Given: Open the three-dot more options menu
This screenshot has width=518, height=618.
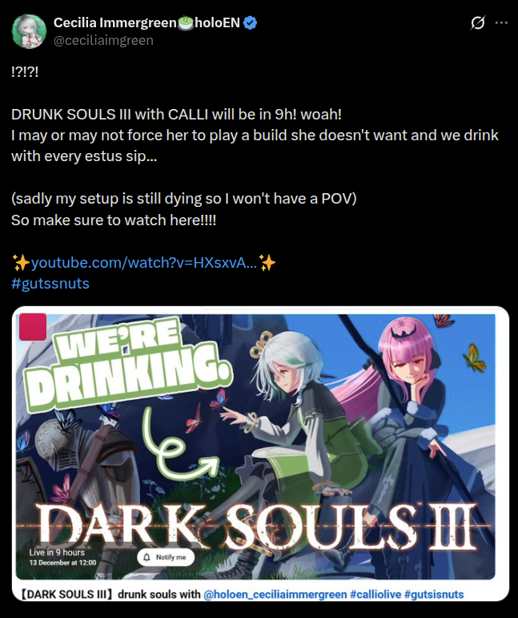Looking at the screenshot, I should (501, 23).
